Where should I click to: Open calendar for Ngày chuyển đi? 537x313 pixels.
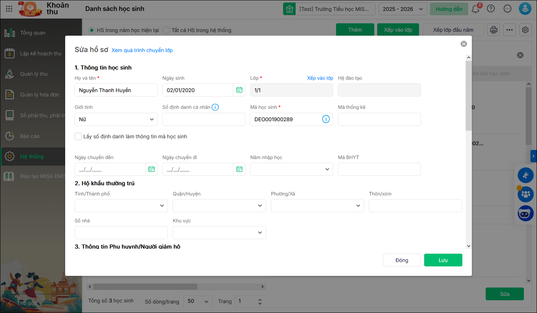tap(239, 169)
